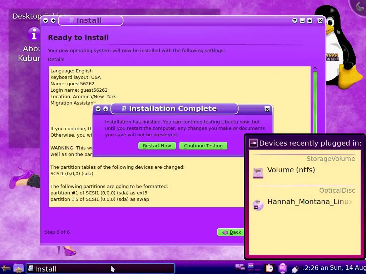Click the clock showing 12:26 am
The height and width of the screenshot is (274, 366).
click(x=315, y=268)
